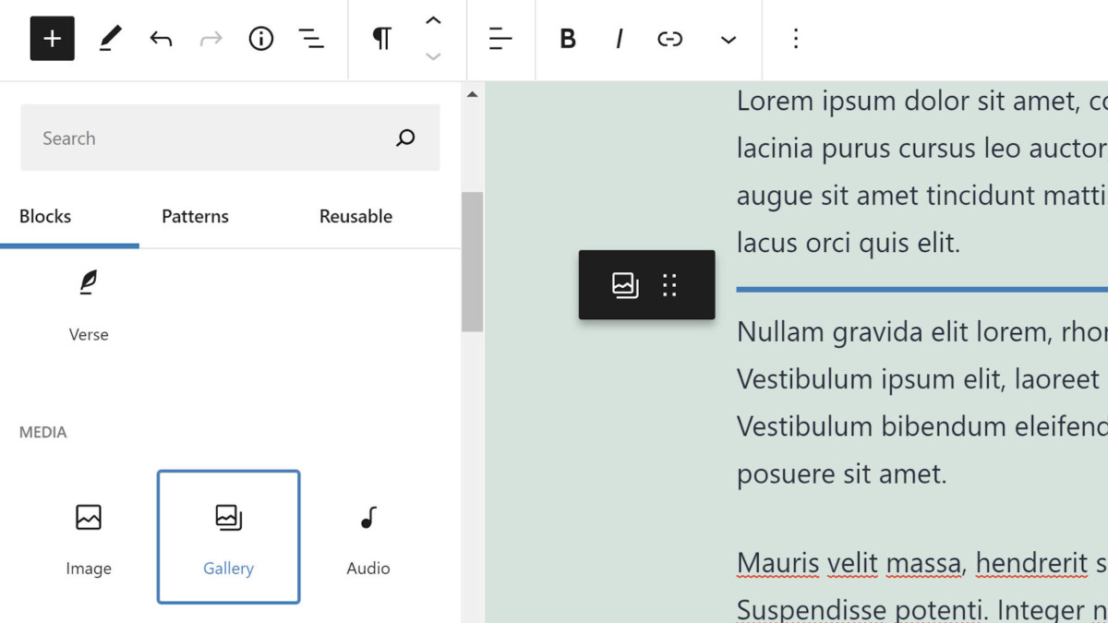
Task: Toggle the List View outline
Action: coord(311,39)
